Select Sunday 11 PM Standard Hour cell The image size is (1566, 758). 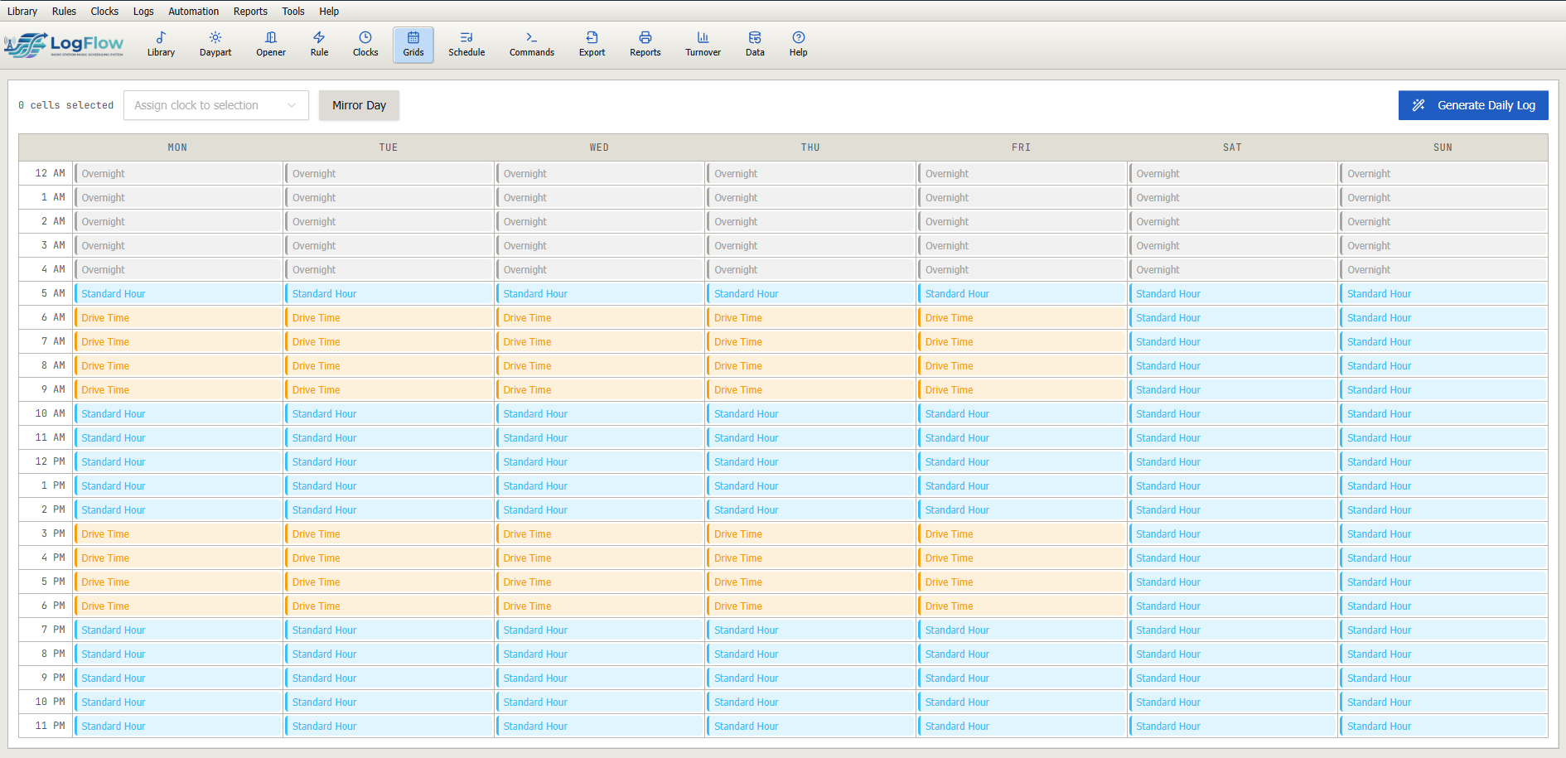click(1443, 726)
